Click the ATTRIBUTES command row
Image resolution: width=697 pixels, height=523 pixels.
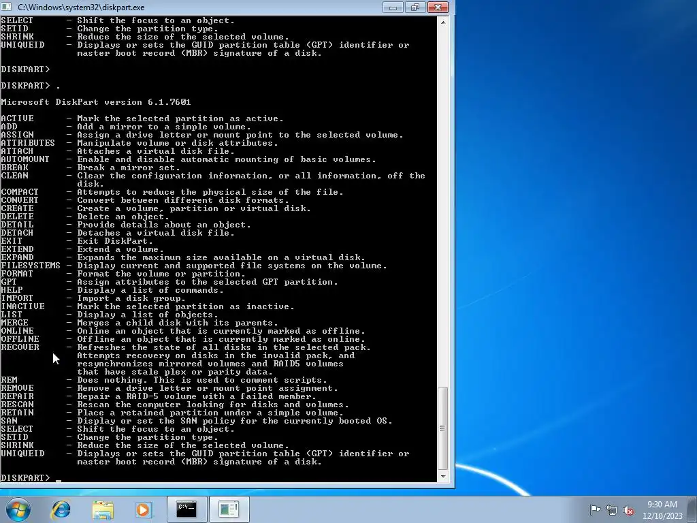pyautogui.click(x=139, y=143)
